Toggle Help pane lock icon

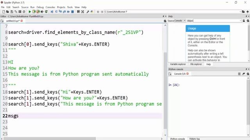pos(244,21)
